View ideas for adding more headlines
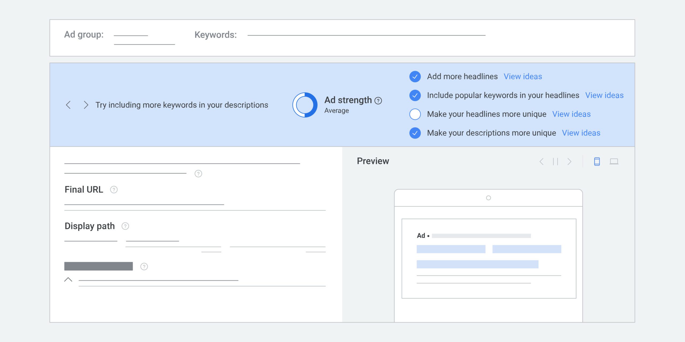The height and width of the screenshot is (342, 685). pyautogui.click(x=523, y=76)
